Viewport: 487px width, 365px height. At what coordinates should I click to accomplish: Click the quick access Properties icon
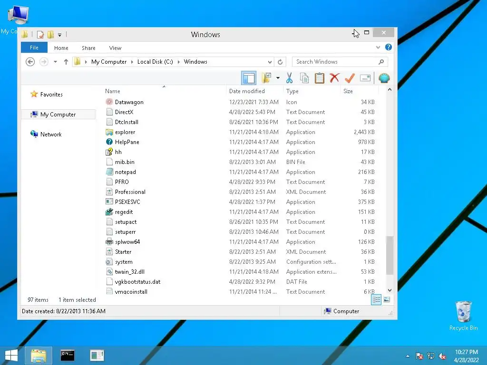(40, 34)
